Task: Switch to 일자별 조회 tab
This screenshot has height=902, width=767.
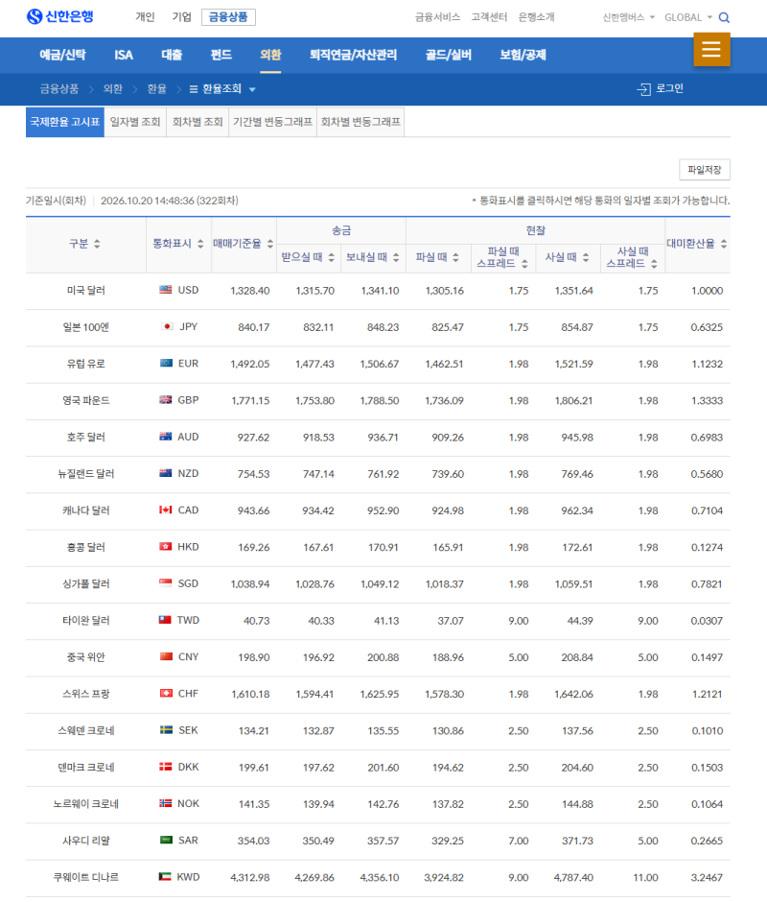Action: 135,122
